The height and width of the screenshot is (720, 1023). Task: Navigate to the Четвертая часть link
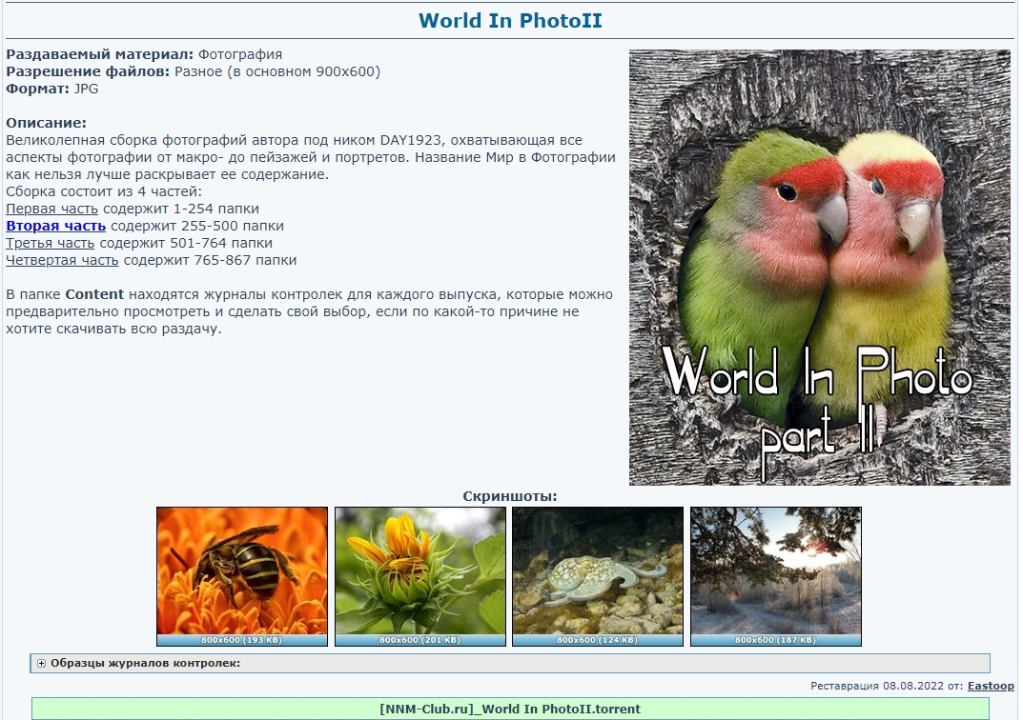coord(62,260)
